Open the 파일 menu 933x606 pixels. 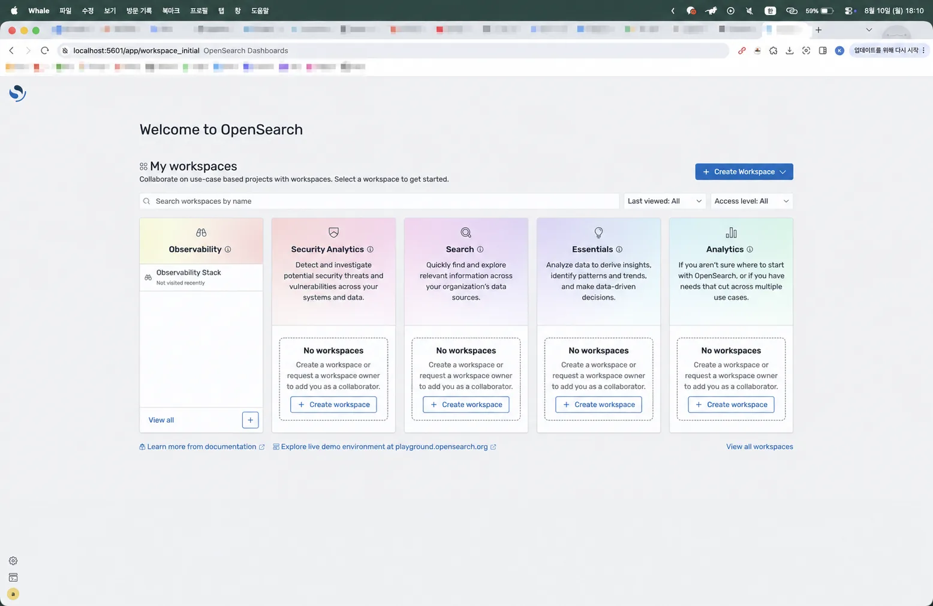point(65,11)
